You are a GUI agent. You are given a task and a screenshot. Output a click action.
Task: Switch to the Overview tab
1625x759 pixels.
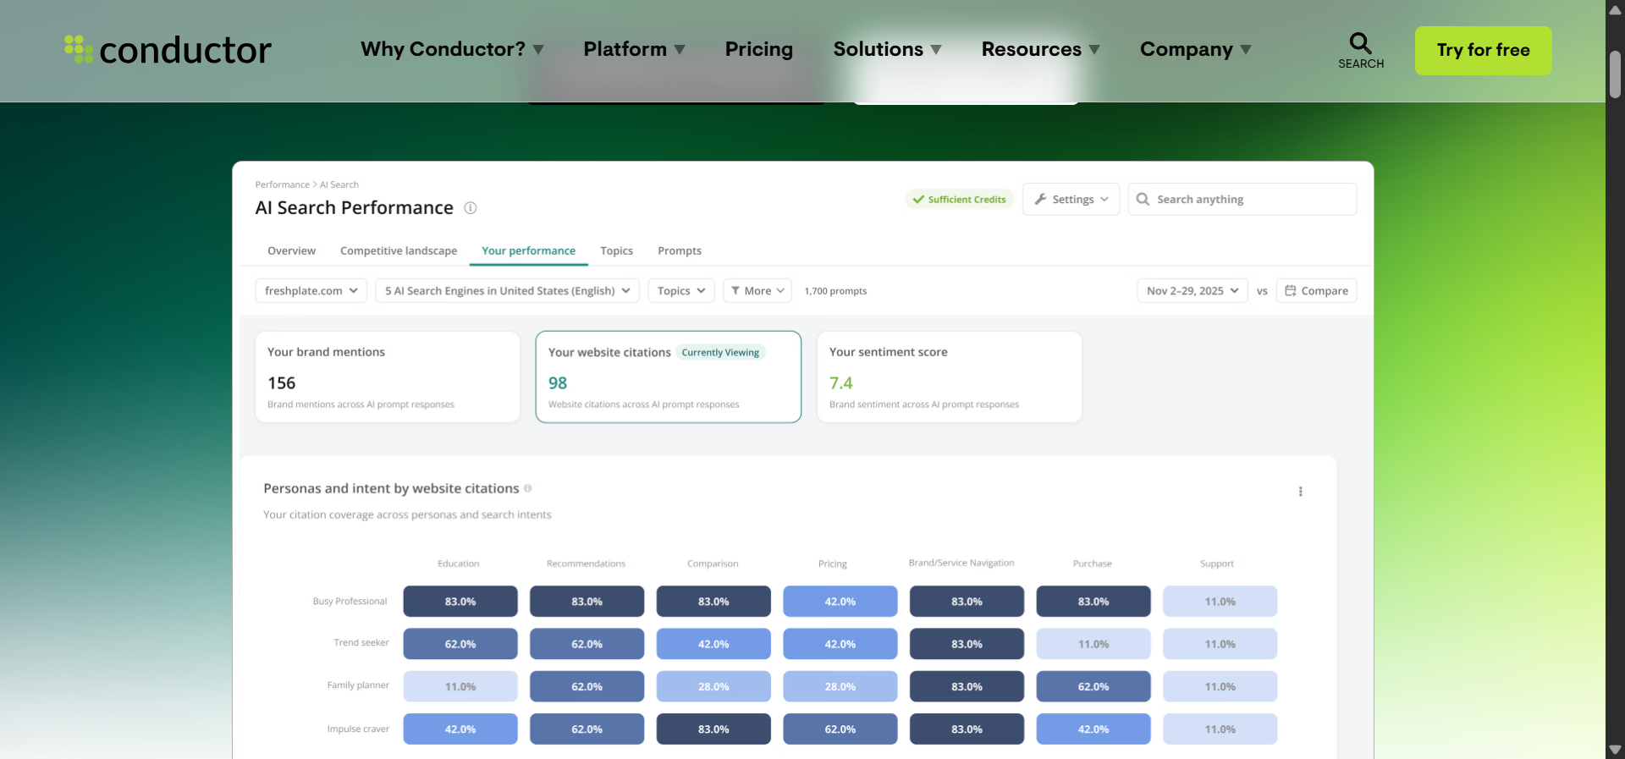[x=291, y=250]
